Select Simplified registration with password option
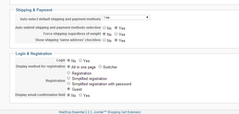 coord(69,84)
